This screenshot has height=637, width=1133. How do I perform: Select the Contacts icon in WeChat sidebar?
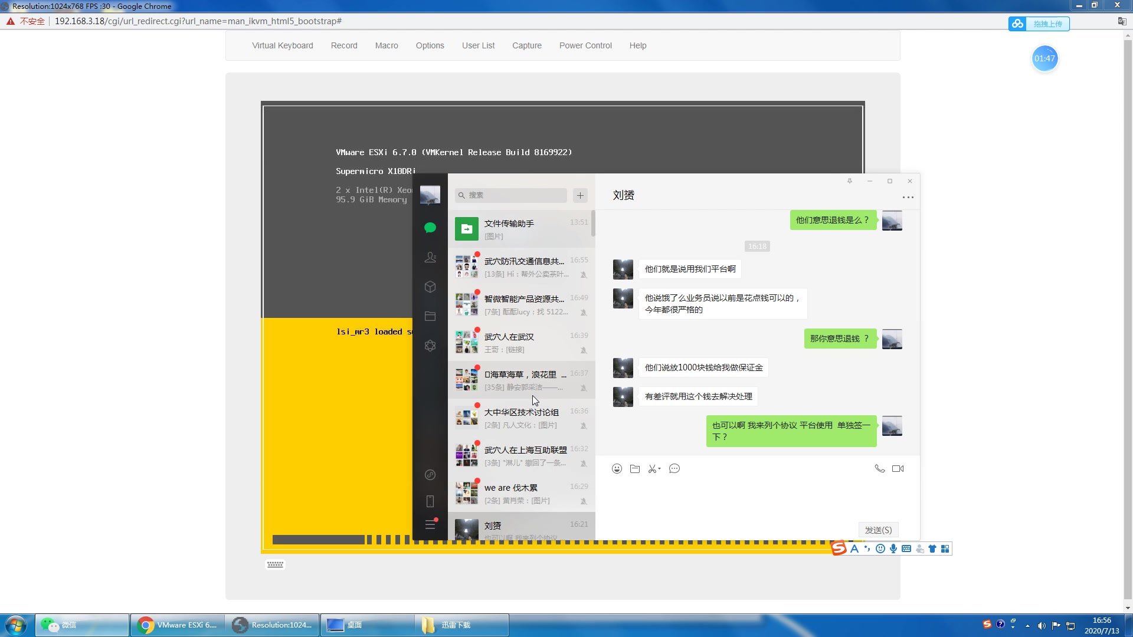coord(430,257)
